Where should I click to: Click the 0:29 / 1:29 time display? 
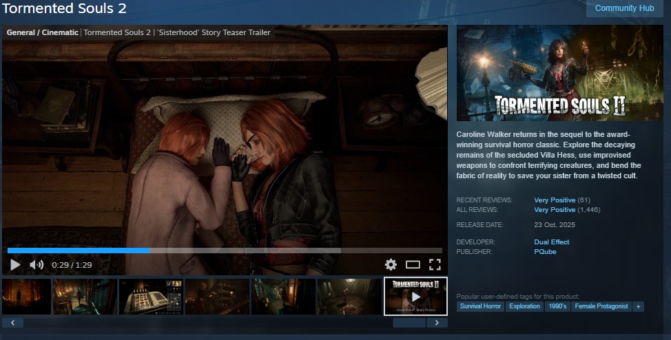72,265
